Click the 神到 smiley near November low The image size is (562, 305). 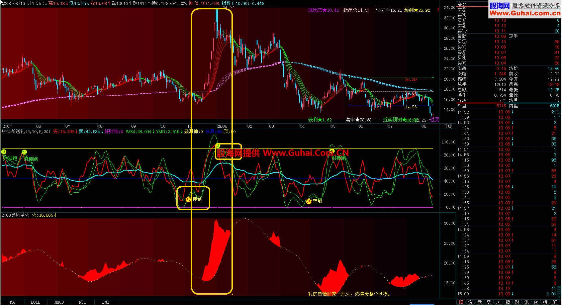click(188, 199)
